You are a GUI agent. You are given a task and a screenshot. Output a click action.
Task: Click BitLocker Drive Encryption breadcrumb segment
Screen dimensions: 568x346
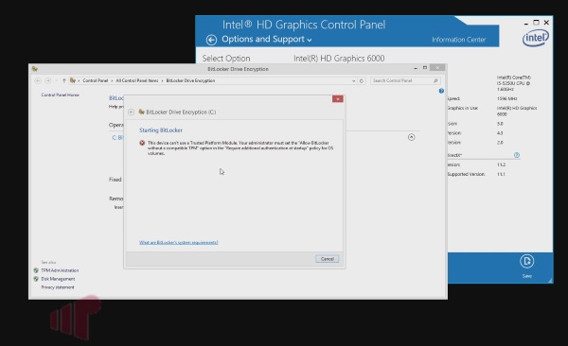click(x=190, y=80)
